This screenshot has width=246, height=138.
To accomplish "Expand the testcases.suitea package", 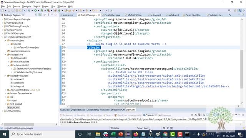I will point(8,62).
